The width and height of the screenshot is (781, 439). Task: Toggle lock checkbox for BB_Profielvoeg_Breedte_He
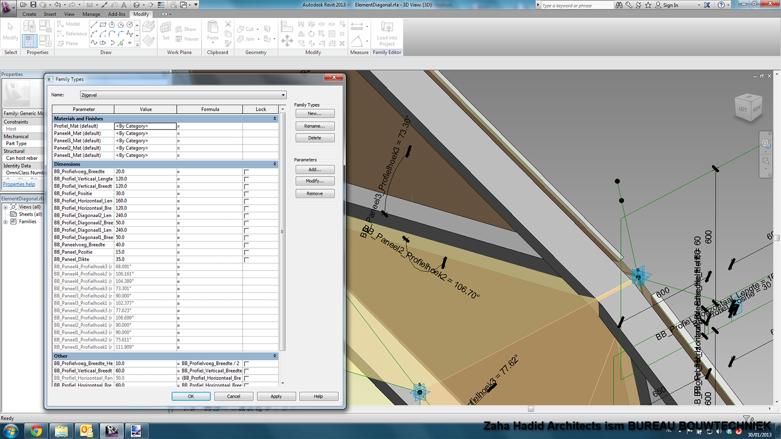[247, 363]
